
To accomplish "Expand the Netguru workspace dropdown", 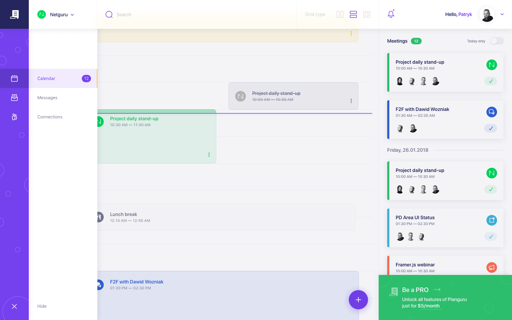I will [x=72, y=15].
